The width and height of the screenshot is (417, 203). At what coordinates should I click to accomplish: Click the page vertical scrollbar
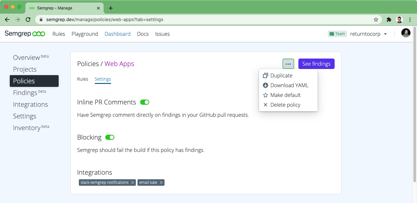[x=415, y=104]
